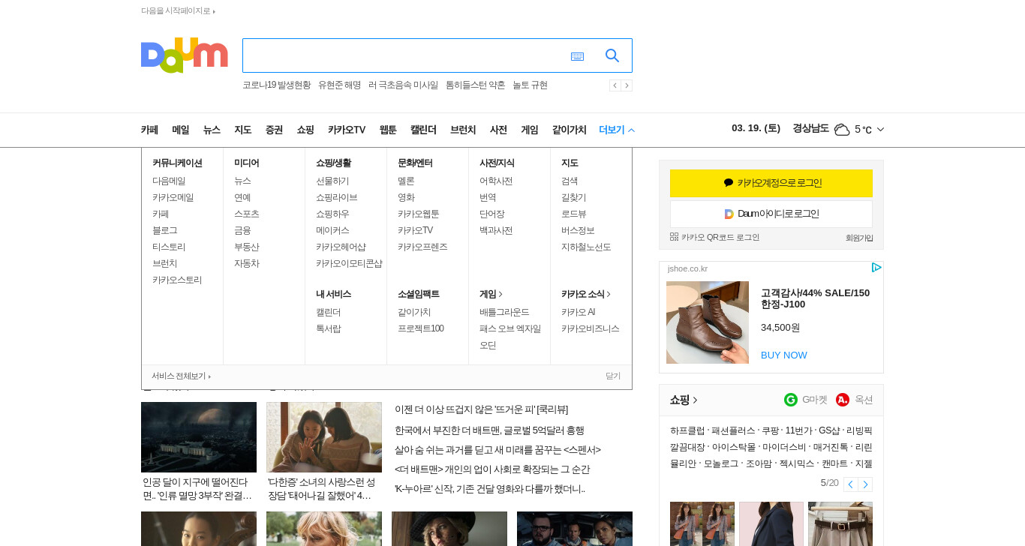Click 다음을 시작페이지로 link
This screenshot has width=1025, height=546.
coord(178,10)
